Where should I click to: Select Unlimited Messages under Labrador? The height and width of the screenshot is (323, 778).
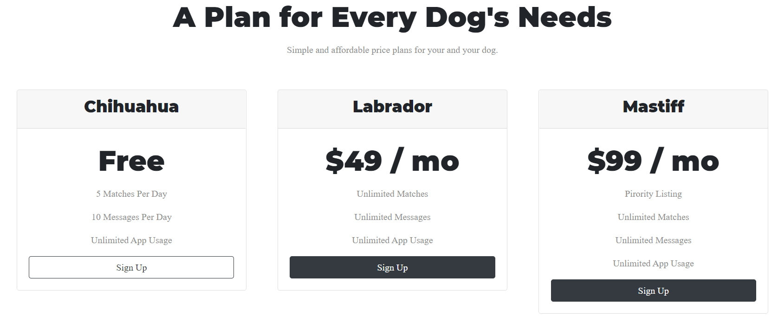pos(392,217)
